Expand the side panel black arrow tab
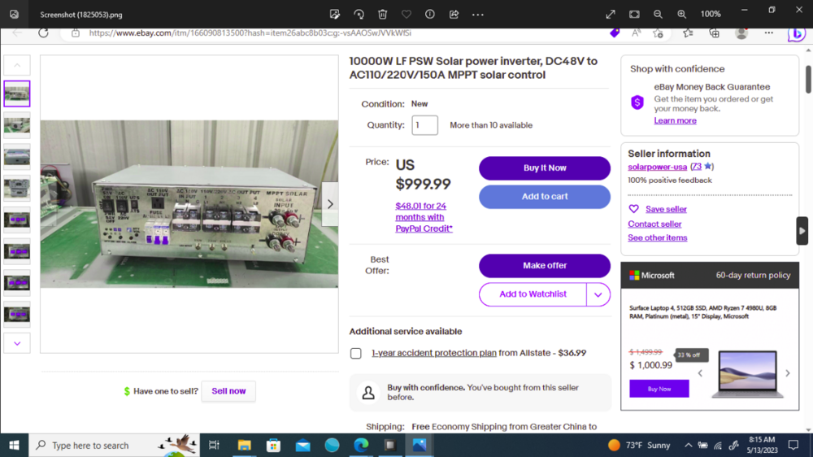813x457 pixels. 802,231
